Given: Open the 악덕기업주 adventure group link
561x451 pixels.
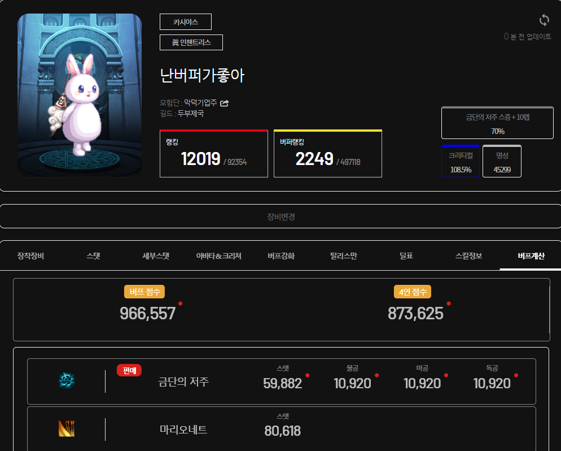Looking at the screenshot, I should 200,103.
